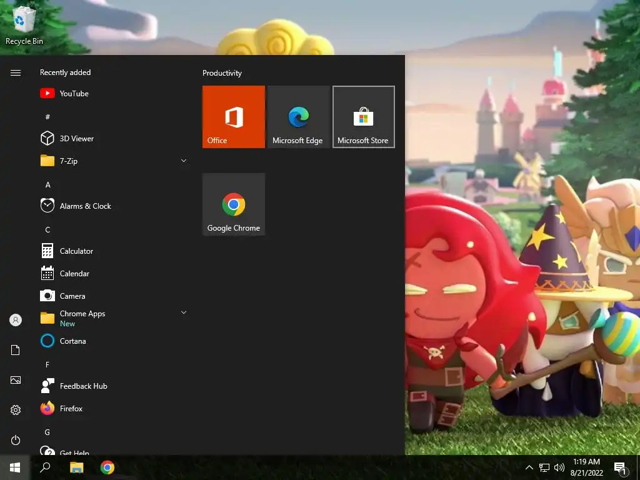Viewport: 640px width, 480px height.
Task: Open File Explorer from the taskbar
Action: click(x=76, y=467)
